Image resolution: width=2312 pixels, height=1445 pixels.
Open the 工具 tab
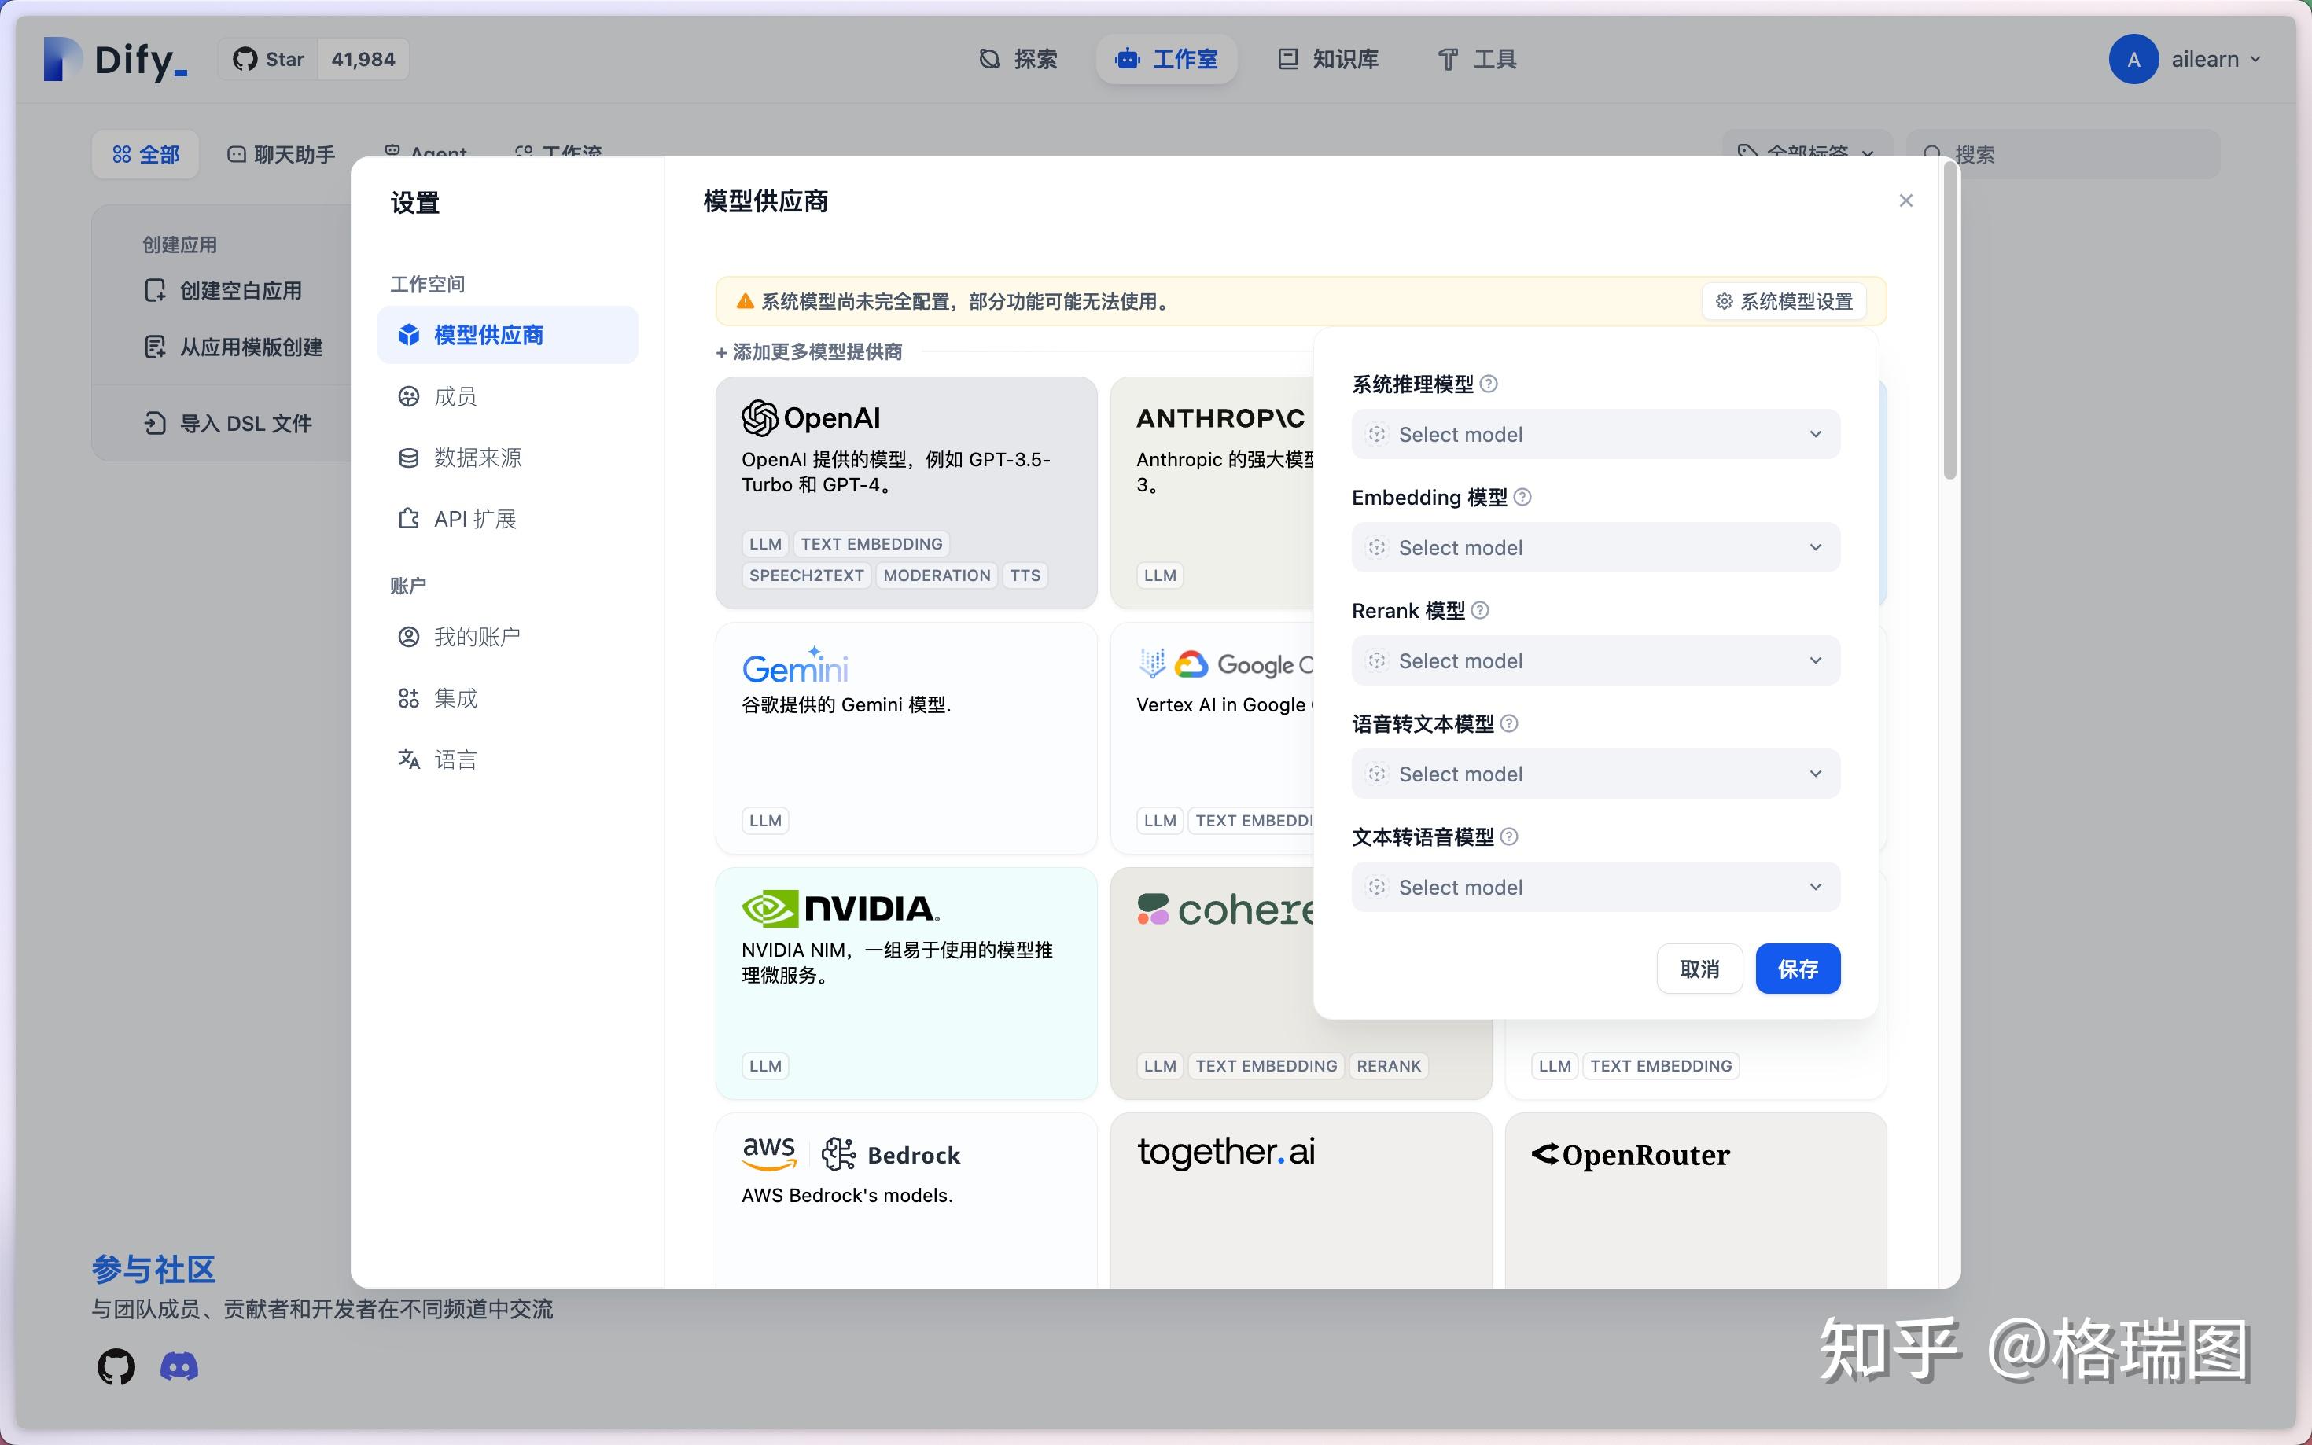click(x=1478, y=59)
